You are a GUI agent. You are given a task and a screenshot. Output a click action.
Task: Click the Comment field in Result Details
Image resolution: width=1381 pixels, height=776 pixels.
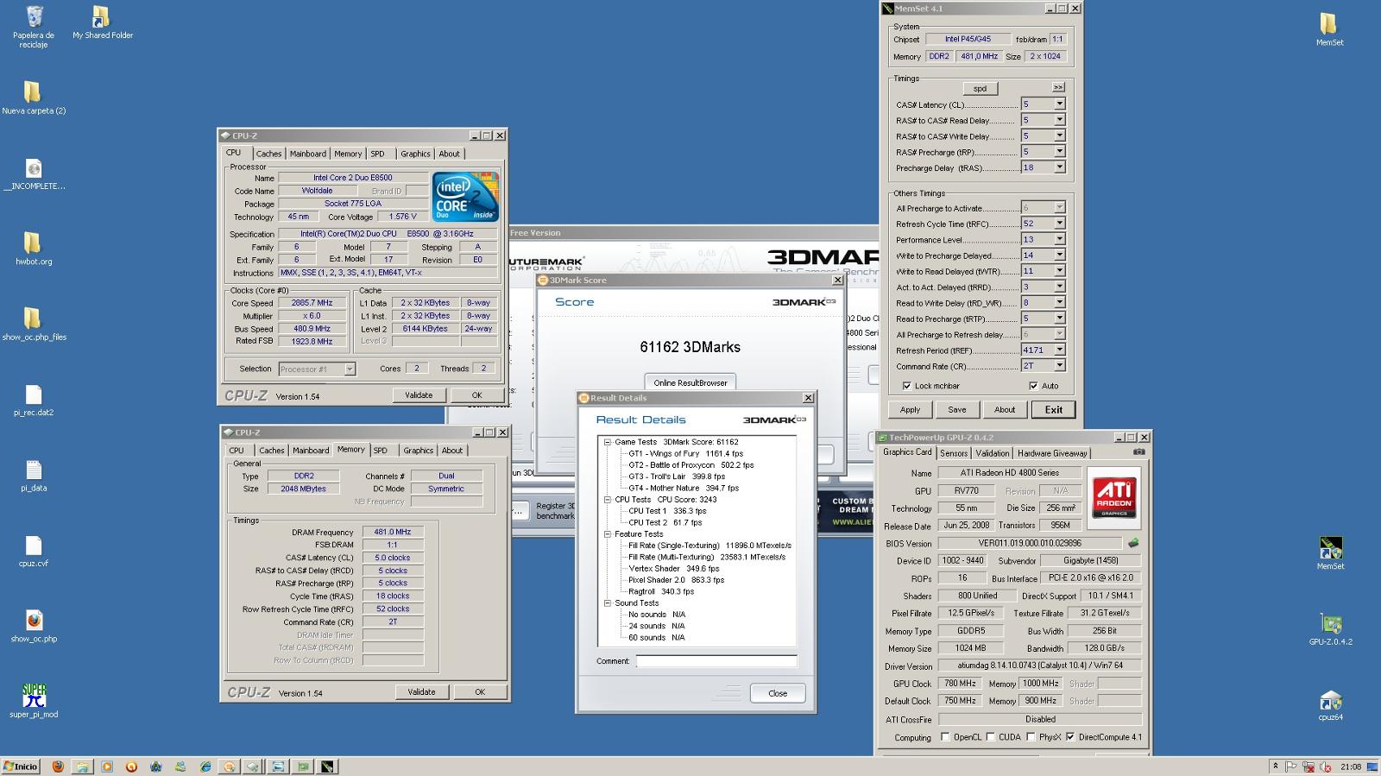[716, 661]
